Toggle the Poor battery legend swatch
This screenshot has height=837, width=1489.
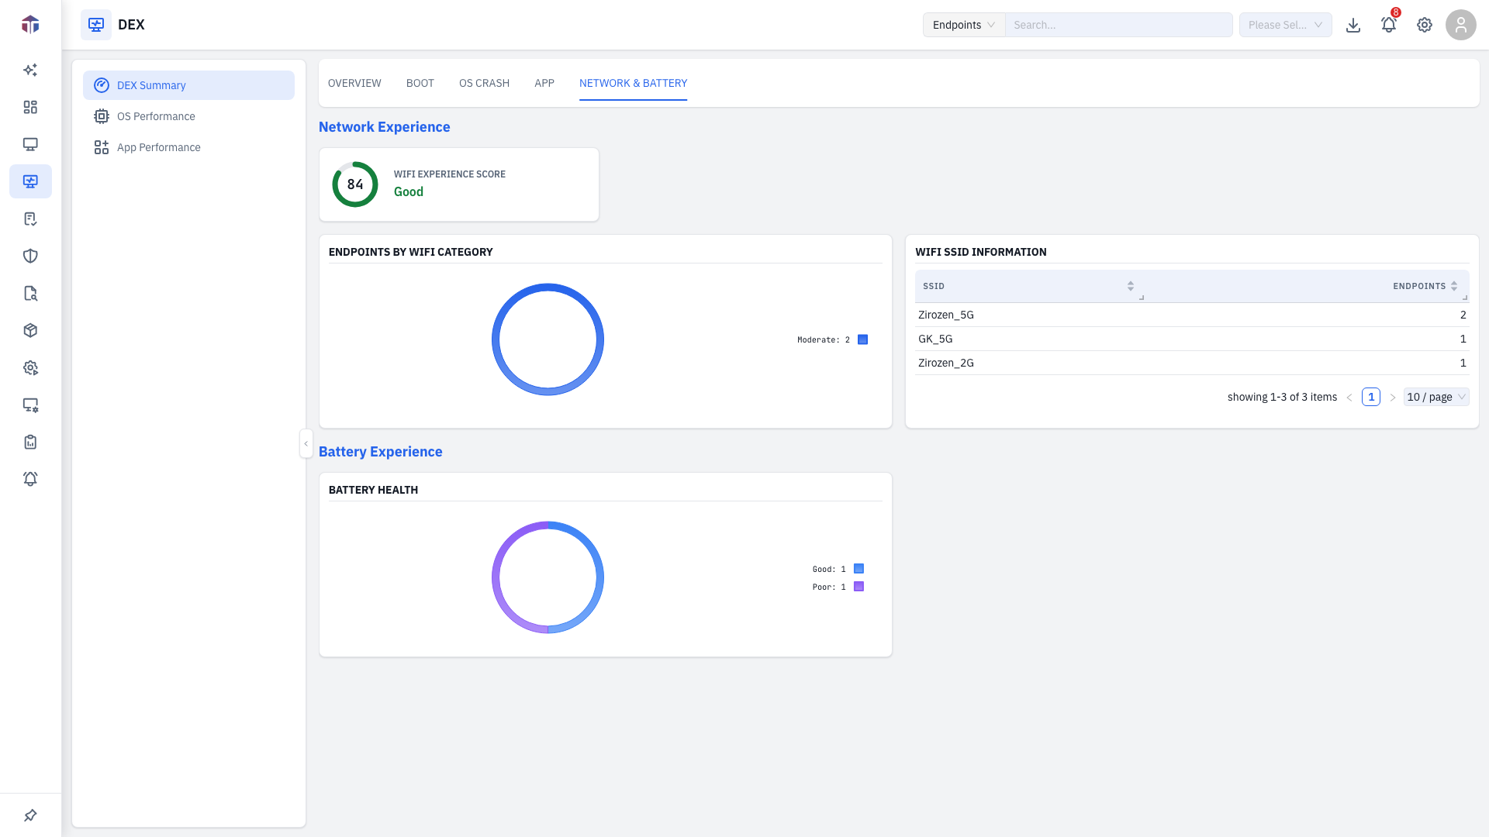(859, 587)
